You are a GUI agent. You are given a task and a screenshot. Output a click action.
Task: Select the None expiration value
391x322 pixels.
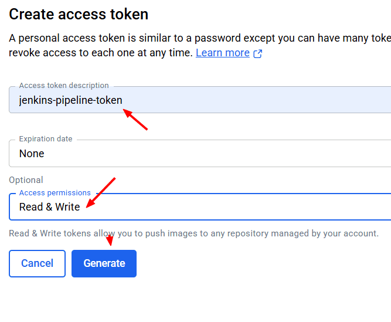[32, 154]
